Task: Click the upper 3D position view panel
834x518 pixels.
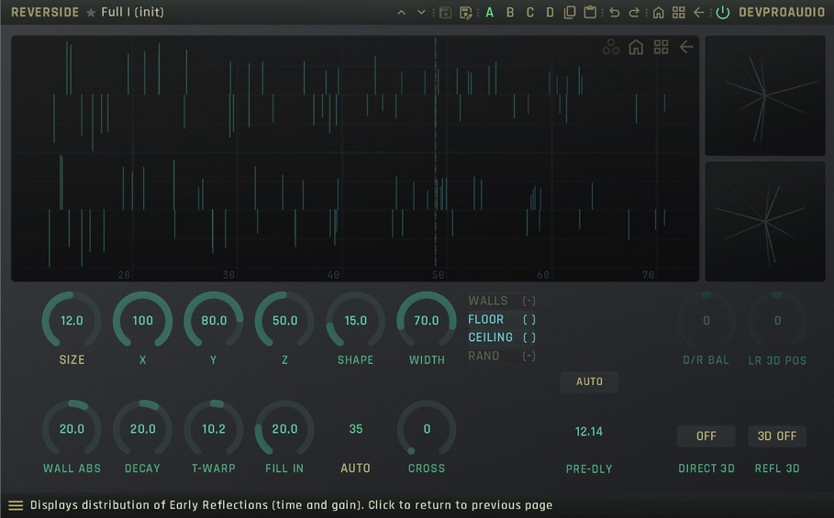Action: [x=765, y=95]
